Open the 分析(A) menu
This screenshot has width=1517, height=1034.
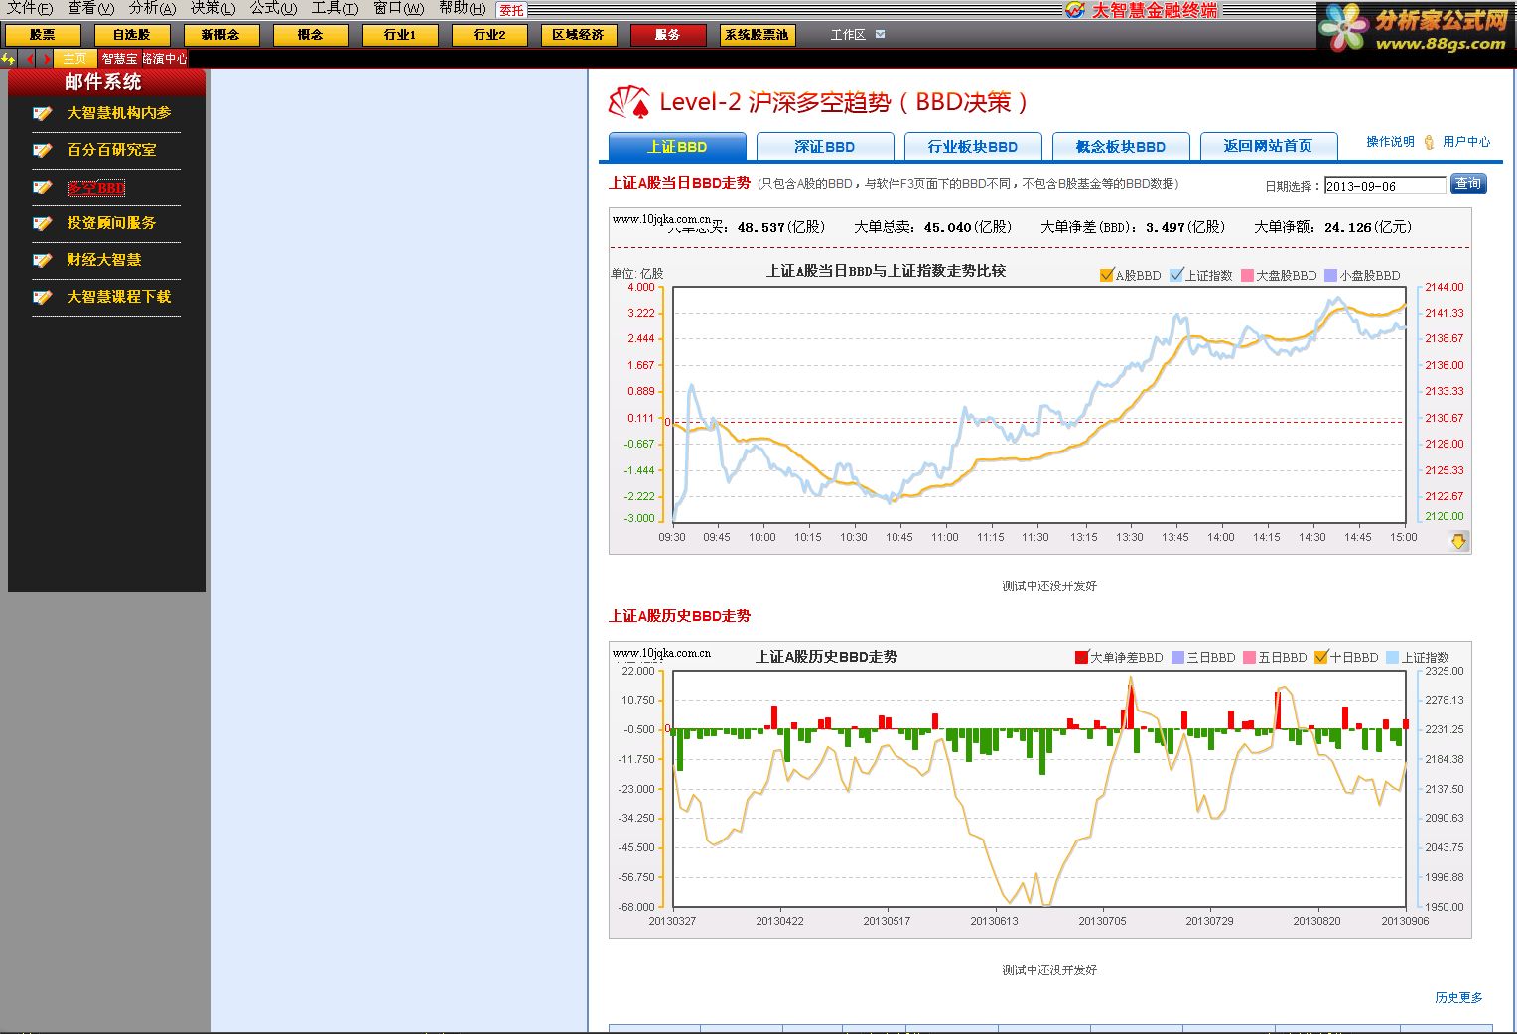[152, 9]
